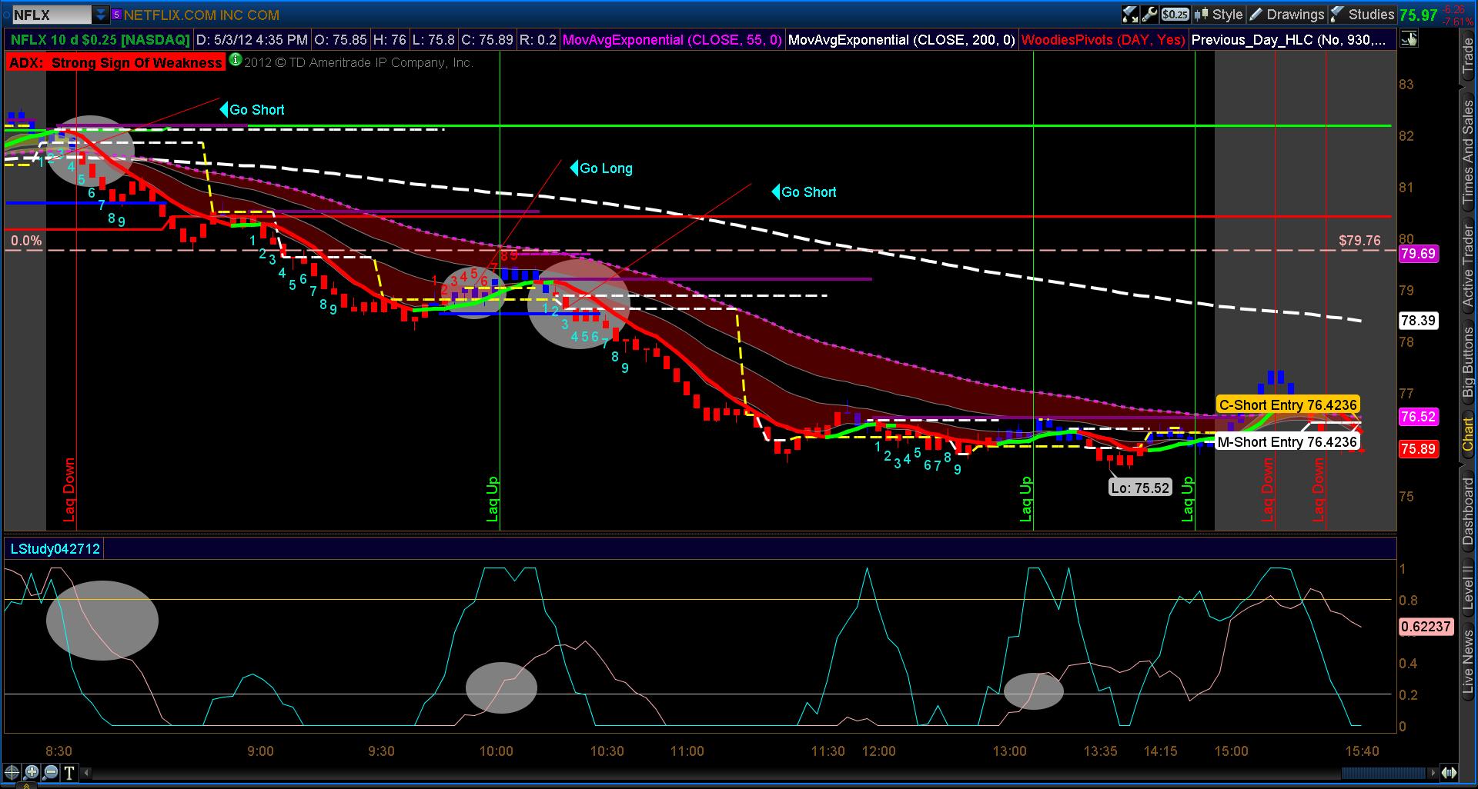1478x789 pixels.
Task: Switch to the Trade side tab
Action: 1468,55
